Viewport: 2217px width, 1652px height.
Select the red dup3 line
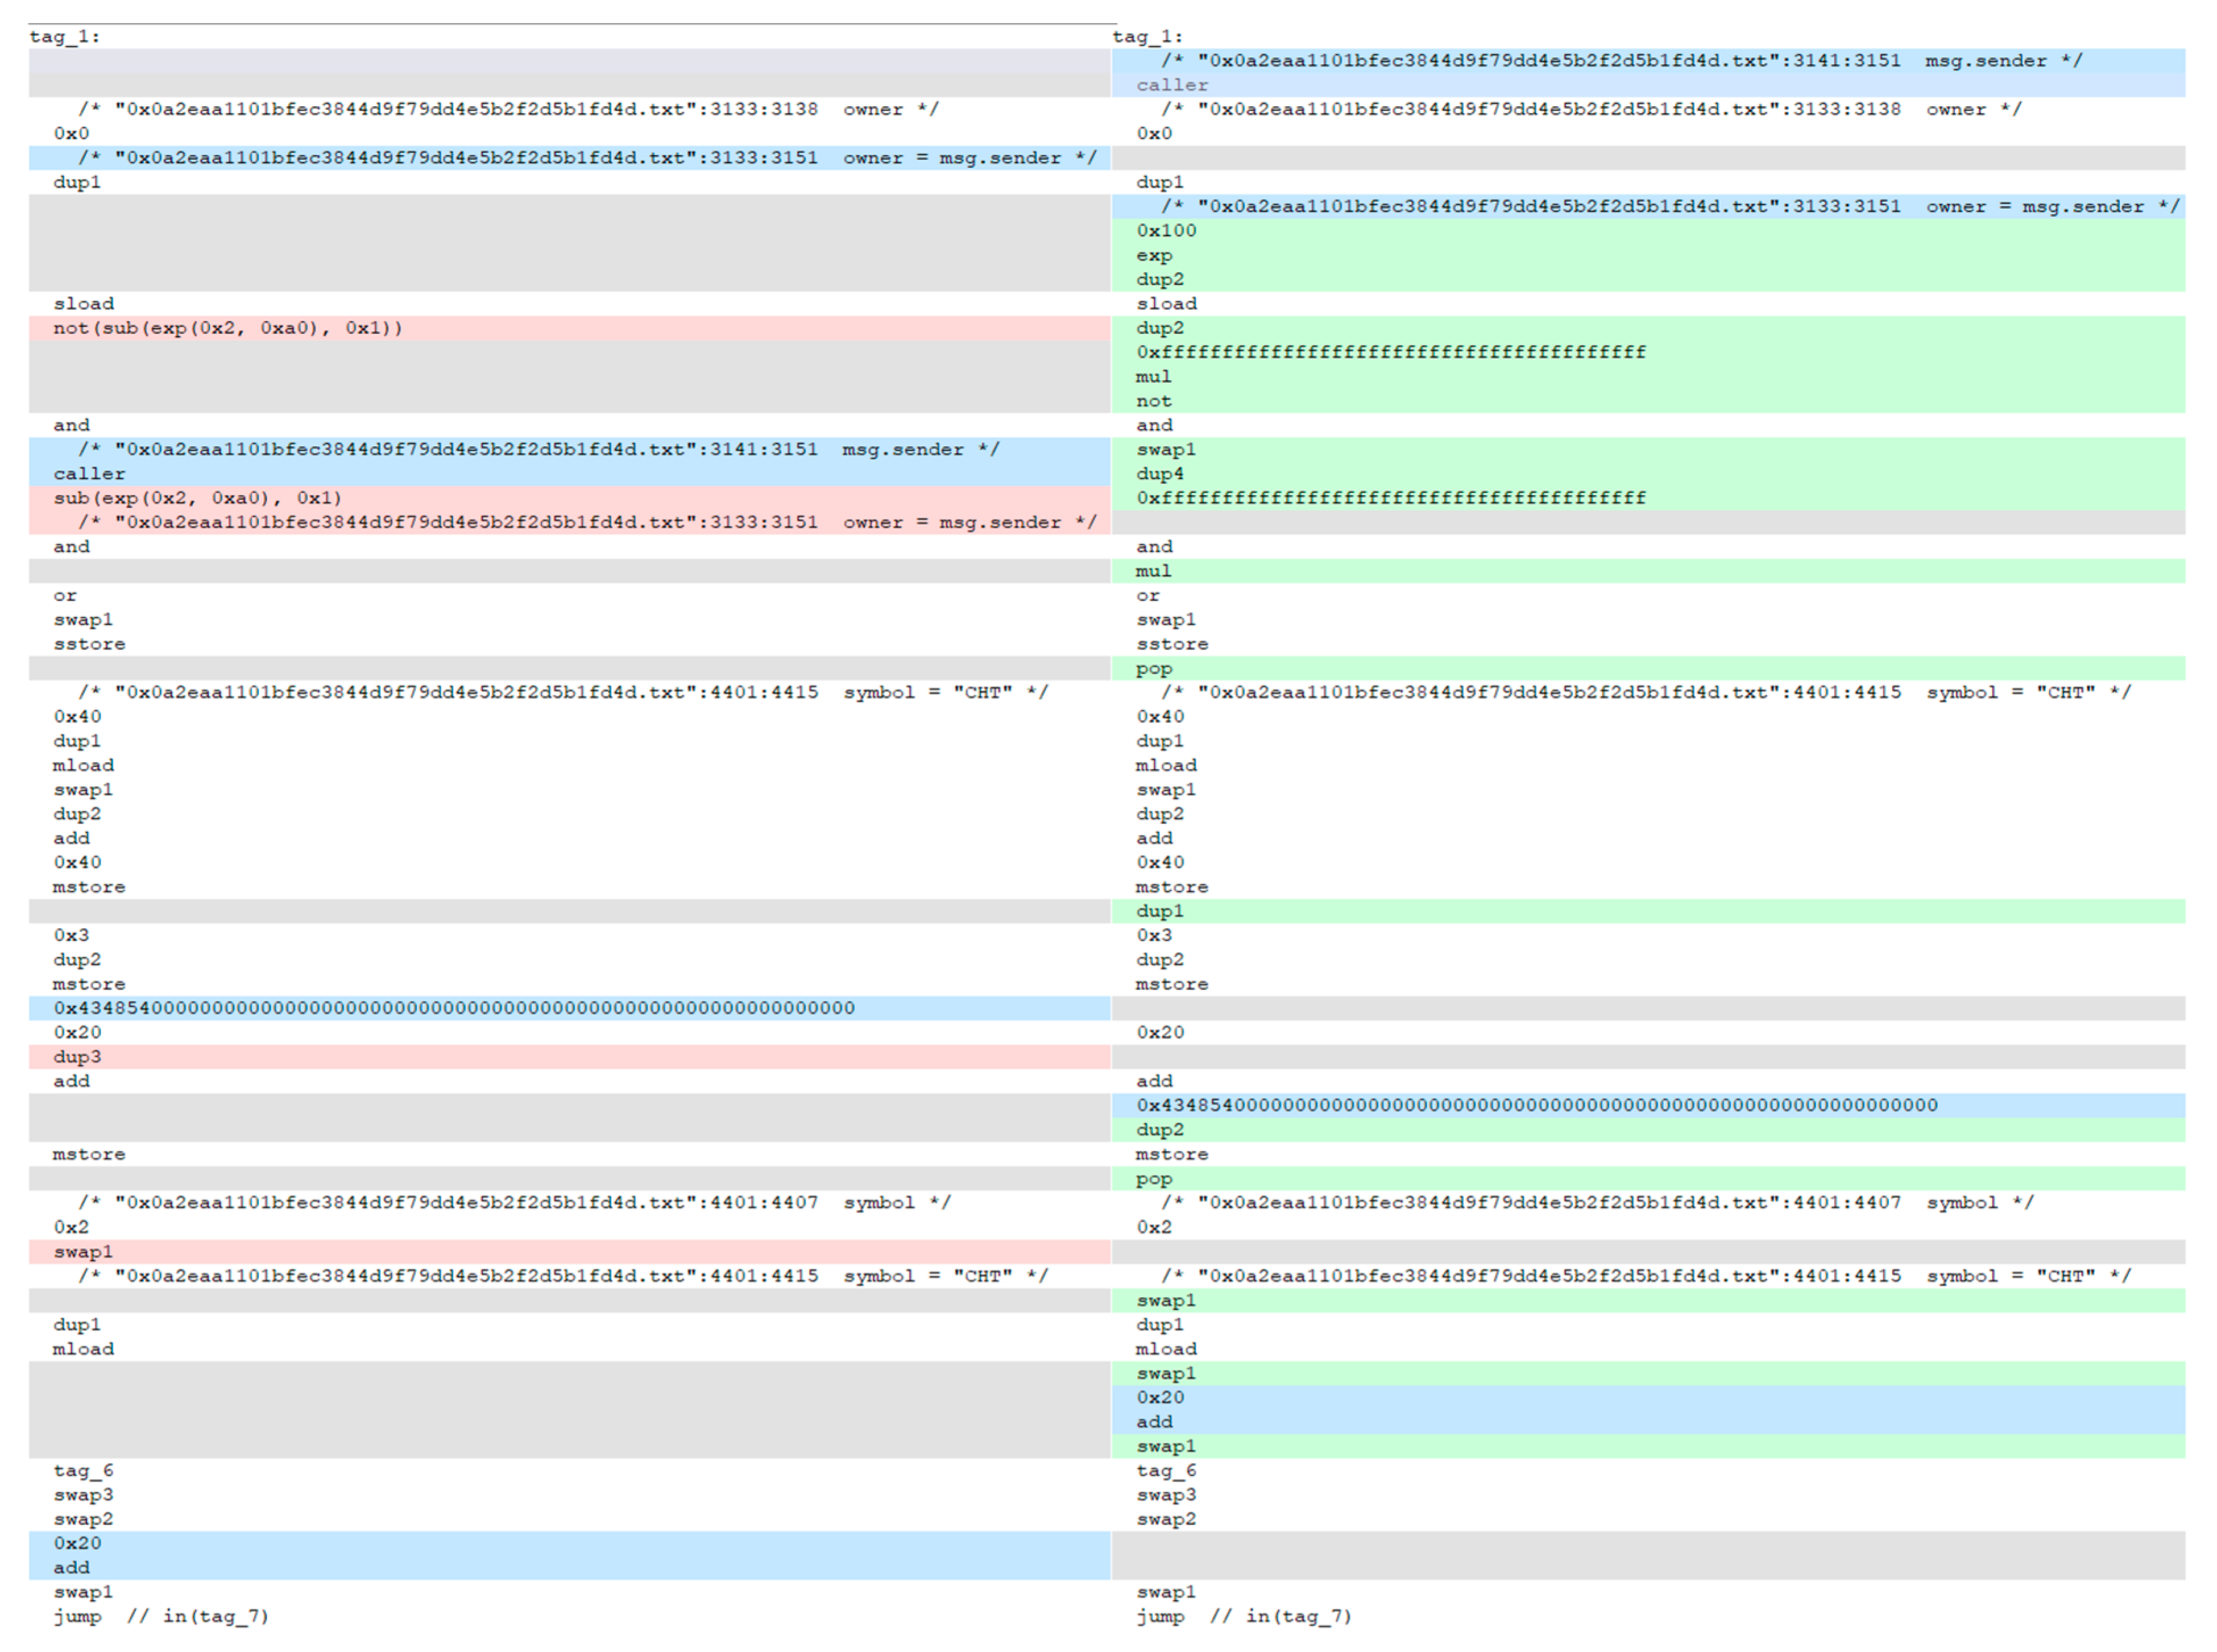pos(77,1057)
